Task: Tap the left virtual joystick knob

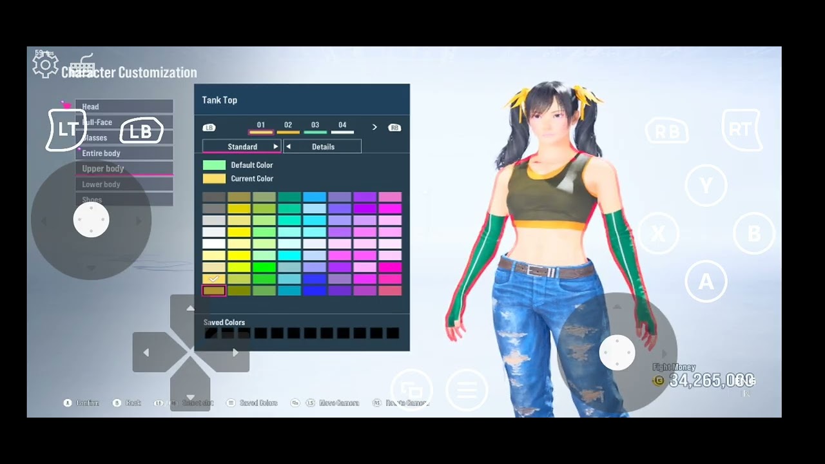Action: point(92,220)
